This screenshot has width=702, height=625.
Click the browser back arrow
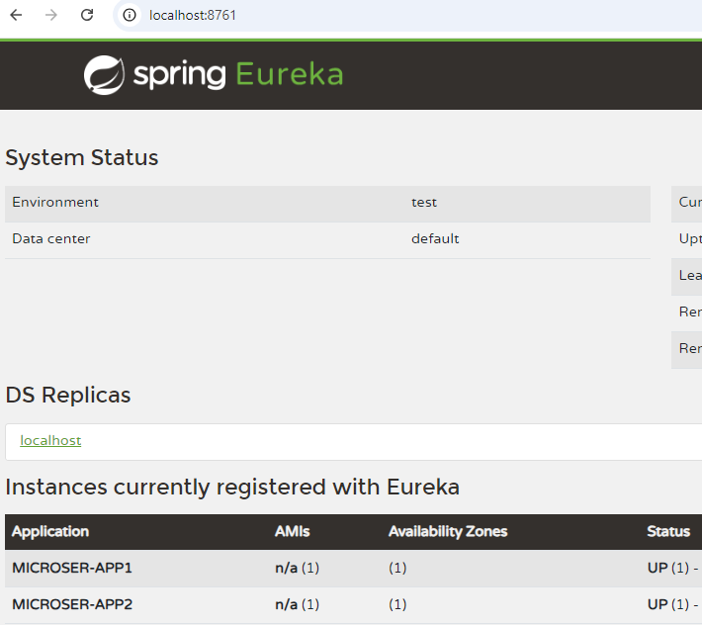tap(16, 15)
